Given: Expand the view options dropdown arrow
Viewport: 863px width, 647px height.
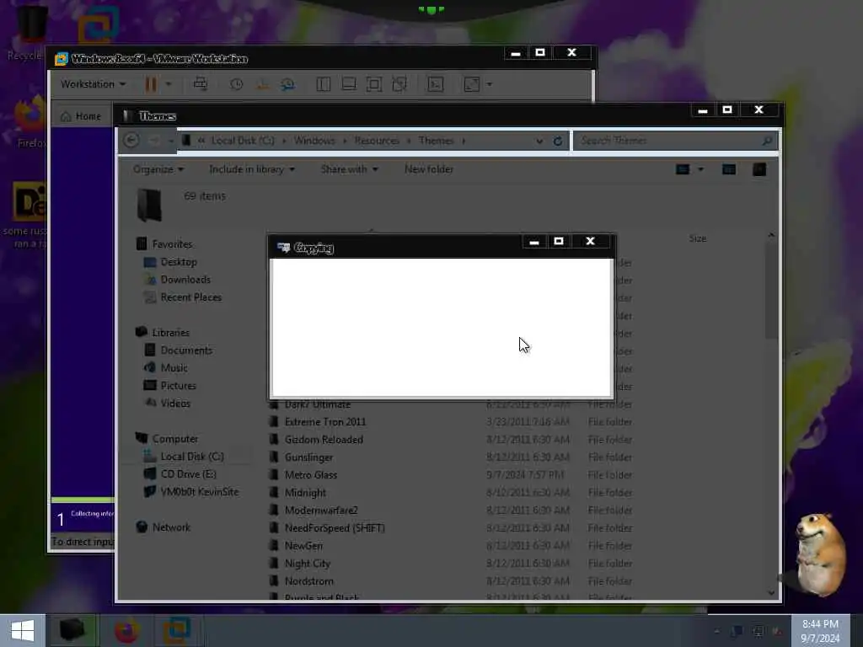Looking at the screenshot, I should (700, 169).
